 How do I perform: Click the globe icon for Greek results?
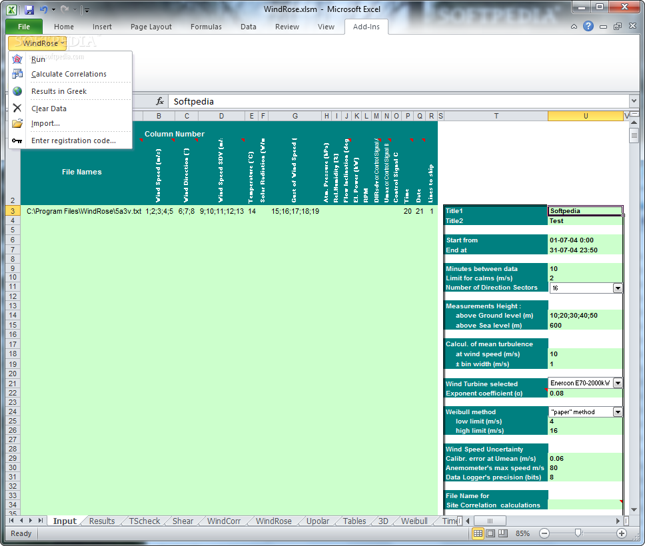(x=17, y=91)
